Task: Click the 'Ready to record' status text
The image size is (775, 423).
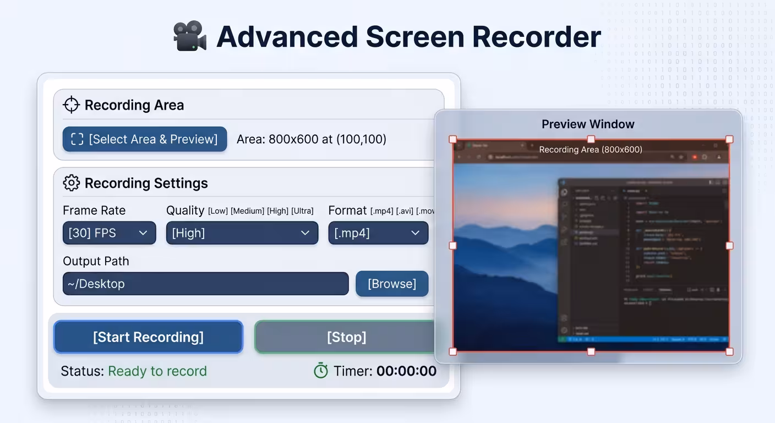Action: [157, 371]
